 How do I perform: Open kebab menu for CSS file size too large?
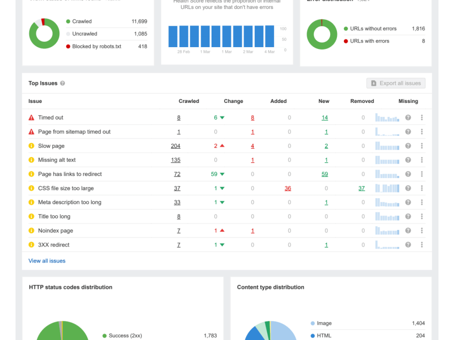pos(422,188)
